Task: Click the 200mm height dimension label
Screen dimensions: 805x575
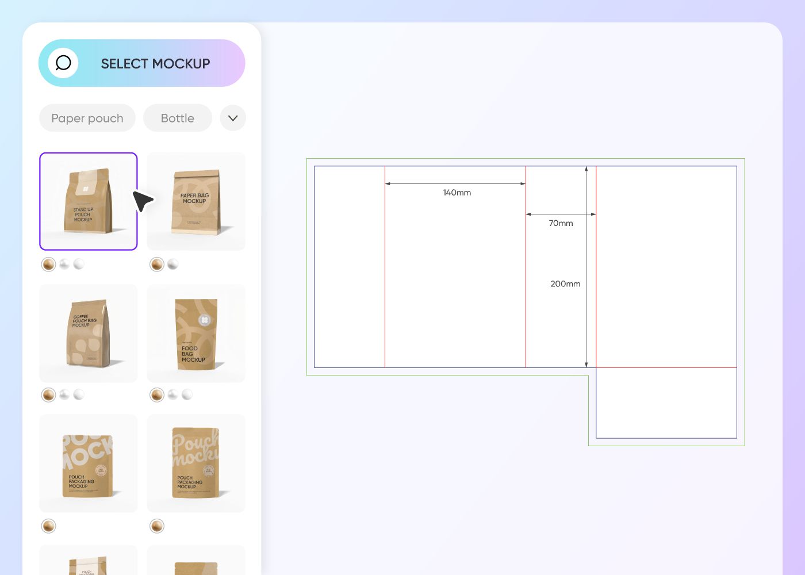Action: [565, 283]
